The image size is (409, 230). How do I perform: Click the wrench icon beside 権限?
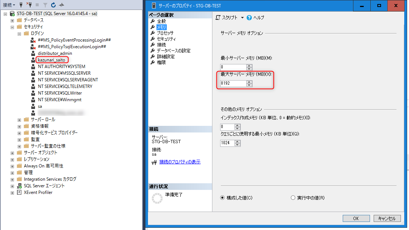click(153, 63)
